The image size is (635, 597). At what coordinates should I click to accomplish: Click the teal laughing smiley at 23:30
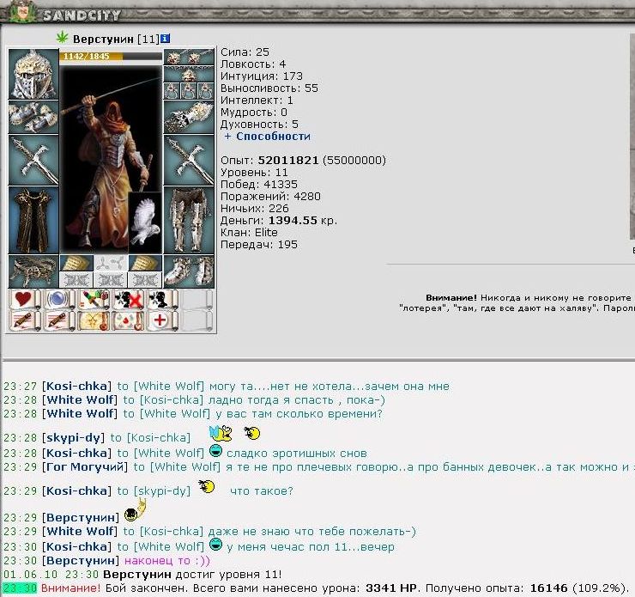(216, 545)
